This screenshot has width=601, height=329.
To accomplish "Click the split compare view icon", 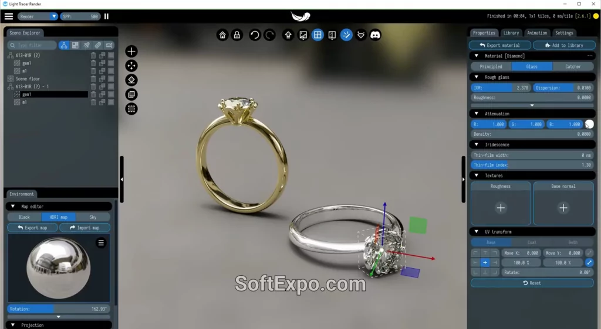I will click(x=332, y=35).
